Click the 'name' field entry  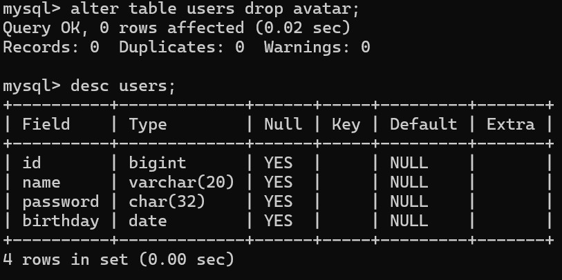pos(41,182)
